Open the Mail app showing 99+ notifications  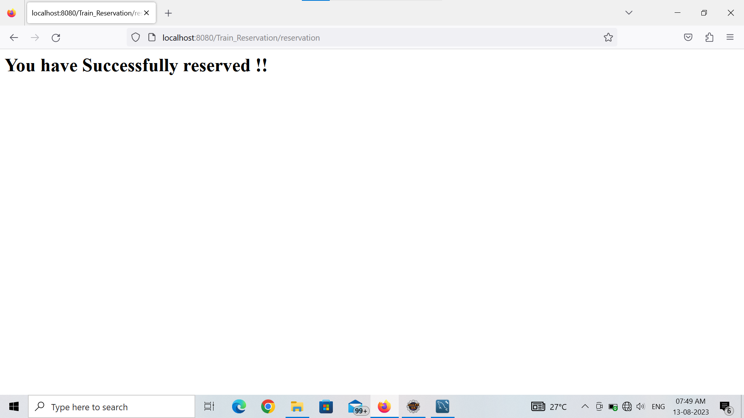355,406
